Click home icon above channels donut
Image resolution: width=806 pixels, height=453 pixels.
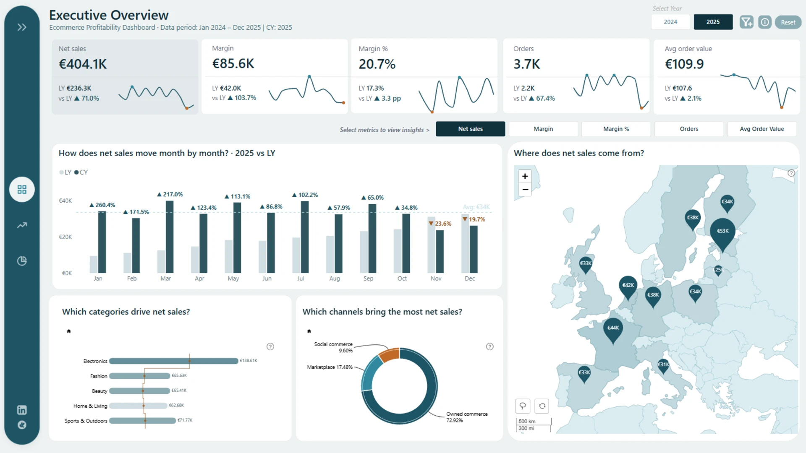point(309,331)
